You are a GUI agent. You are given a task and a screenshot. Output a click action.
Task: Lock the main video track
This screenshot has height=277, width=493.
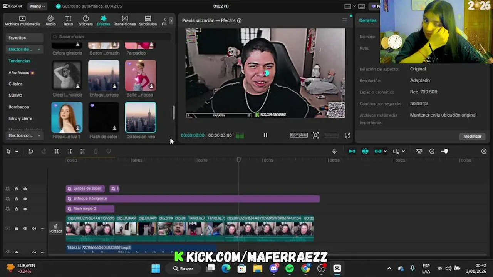tap(16, 229)
